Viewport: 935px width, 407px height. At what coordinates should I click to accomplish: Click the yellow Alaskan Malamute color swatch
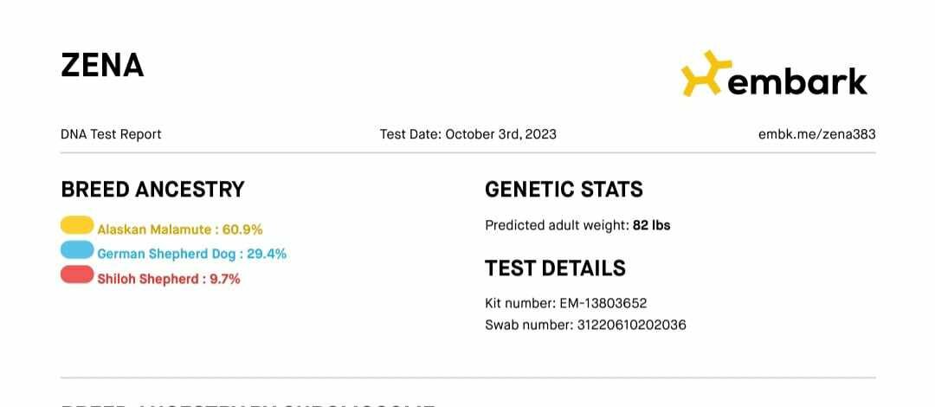(x=77, y=225)
